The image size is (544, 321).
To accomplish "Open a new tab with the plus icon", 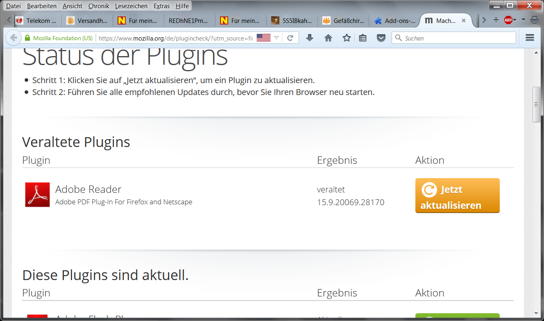I will [x=496, y=20].
